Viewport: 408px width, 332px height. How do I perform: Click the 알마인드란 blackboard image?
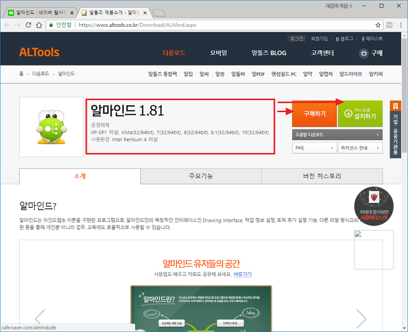(201, 308)
